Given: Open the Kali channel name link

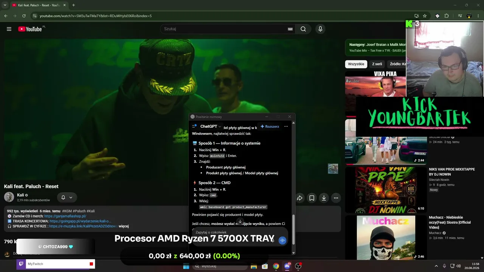Looking at the screenshot, I should point(20,195).
